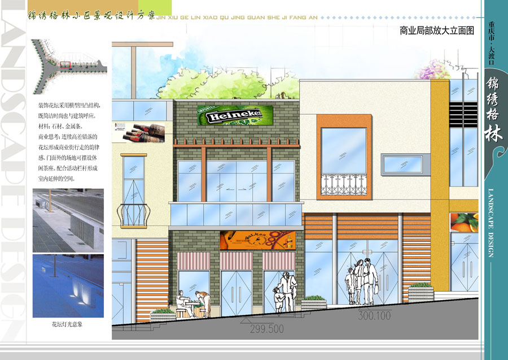
Task: Click the line "花坛形成商业街行走的韵律"
Action: coord(69,148)
